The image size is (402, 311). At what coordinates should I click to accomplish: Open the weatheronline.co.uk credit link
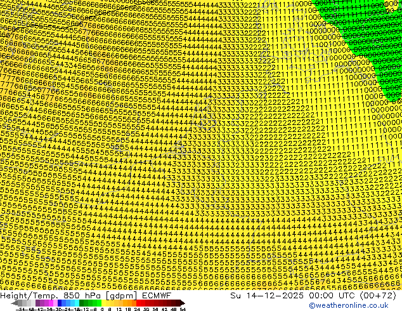coord(349,305)
